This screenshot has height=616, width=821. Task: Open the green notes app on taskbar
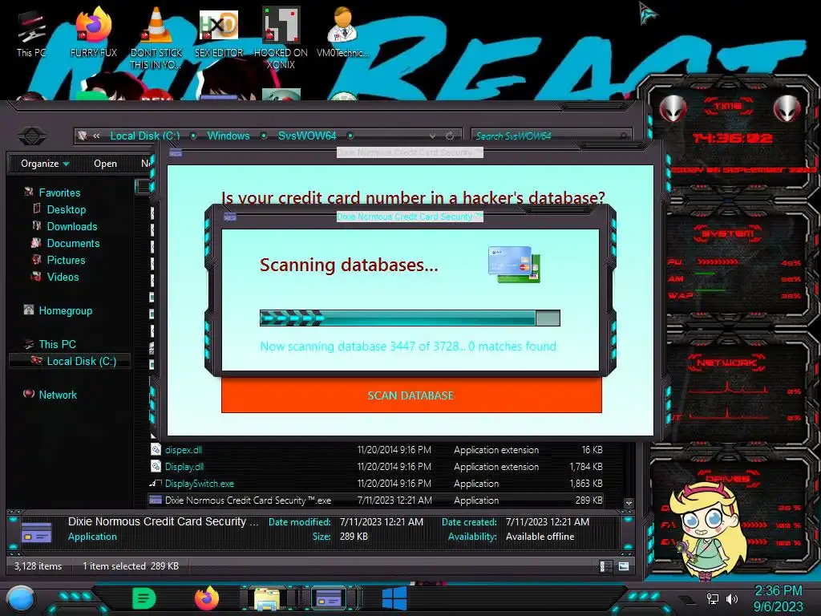click(144, 598)
